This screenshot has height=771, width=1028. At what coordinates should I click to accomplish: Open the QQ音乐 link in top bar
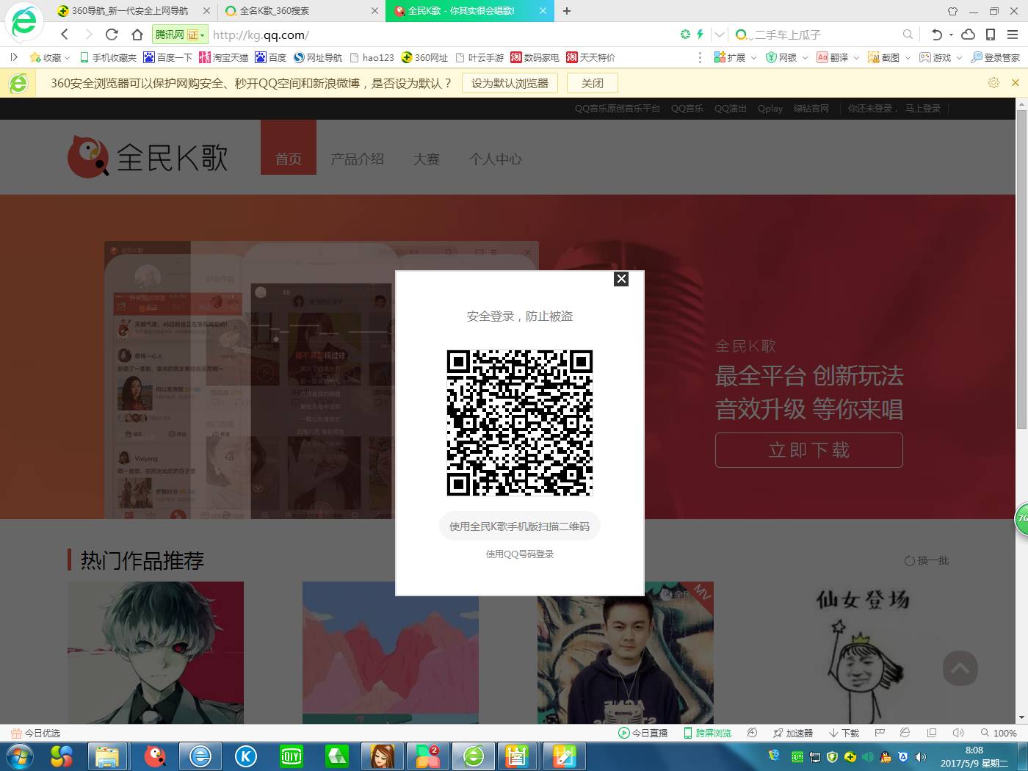pos(687,109)
